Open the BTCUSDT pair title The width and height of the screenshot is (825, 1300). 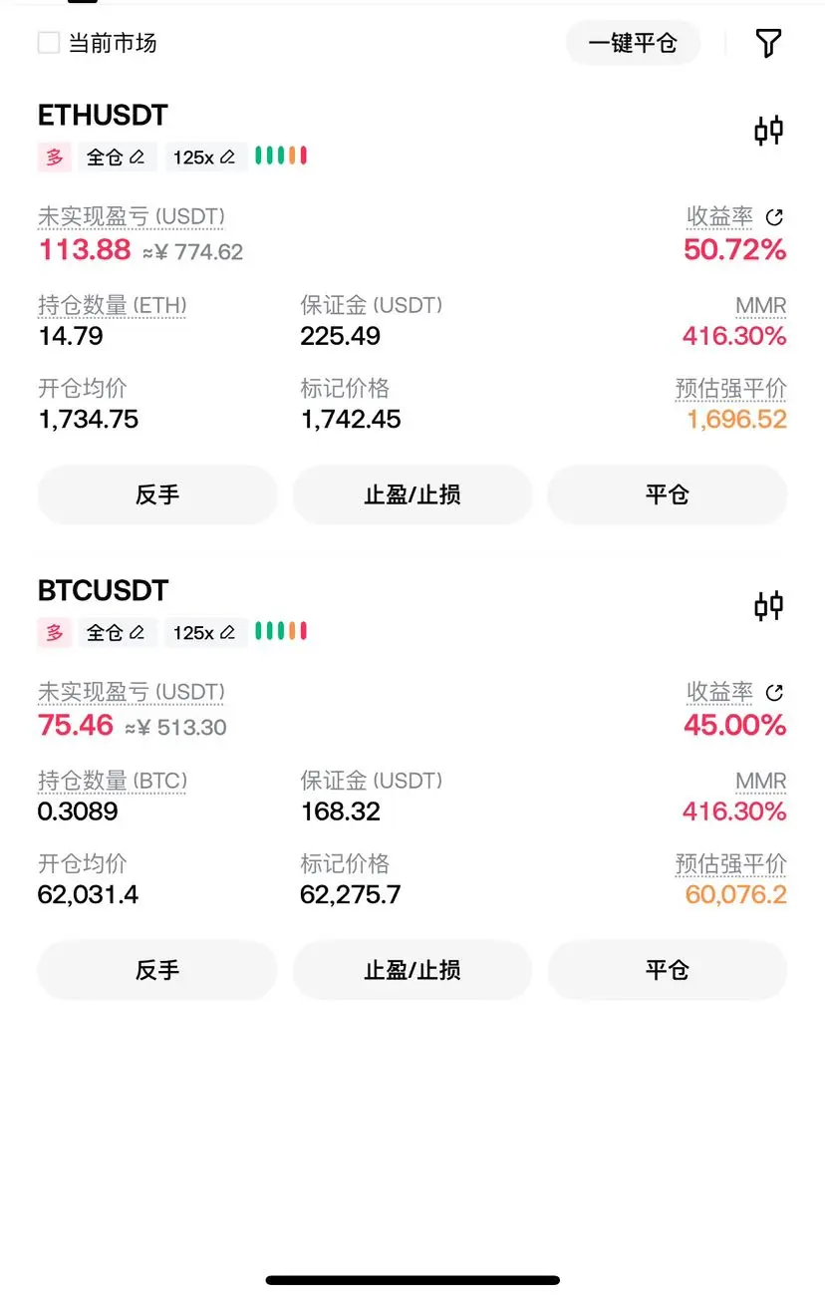[x=104, y=590]
